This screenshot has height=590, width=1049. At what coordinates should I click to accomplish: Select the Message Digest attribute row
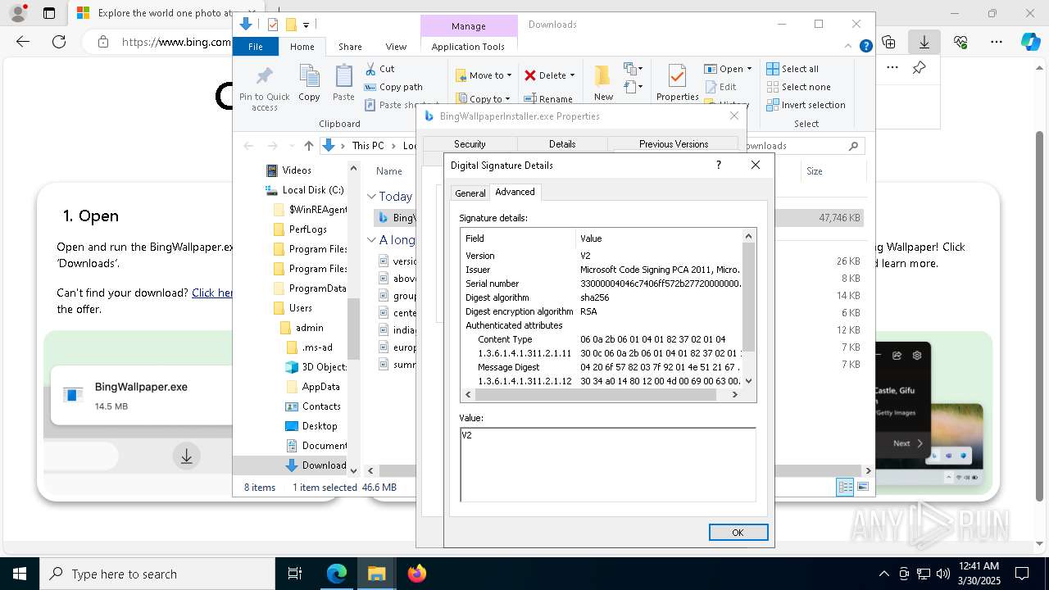[x=602, y=367]
